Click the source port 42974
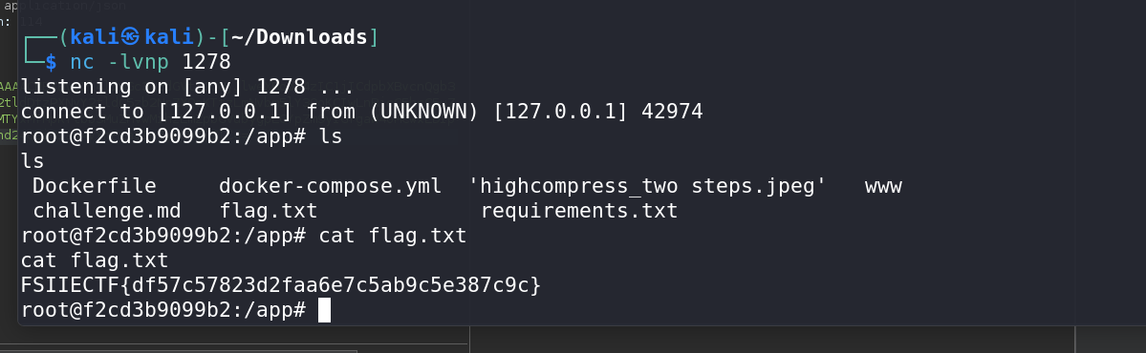This screenshot has width=1146, height=353. (672, 112)
